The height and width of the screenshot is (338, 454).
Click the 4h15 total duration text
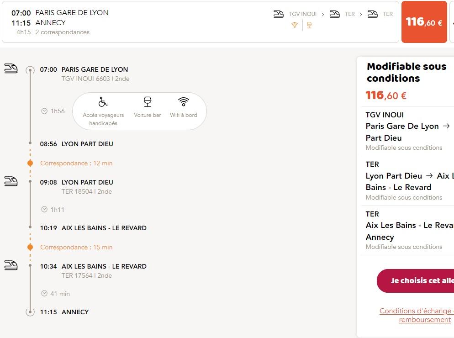pyautogui.click(x=24, y=32)
